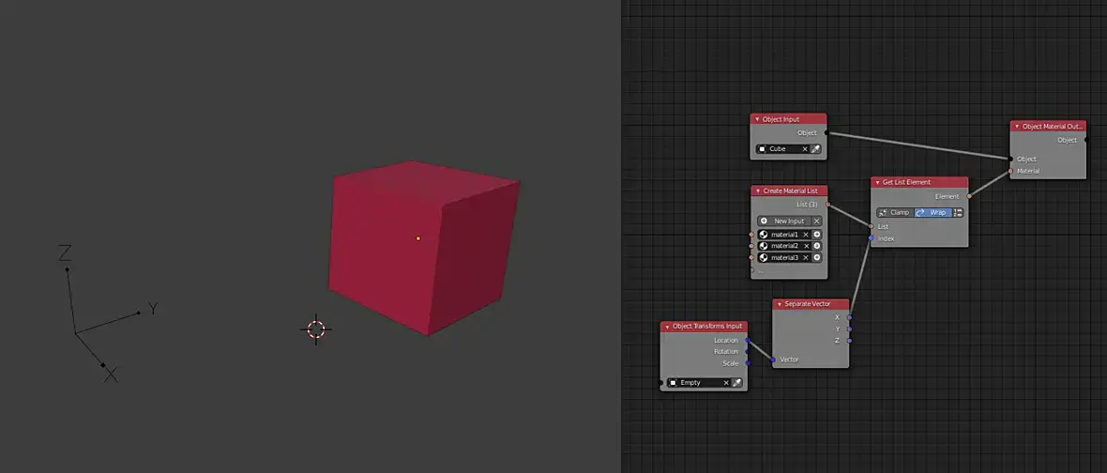Click the Z output socket on Separate Vector

[849, 341]
